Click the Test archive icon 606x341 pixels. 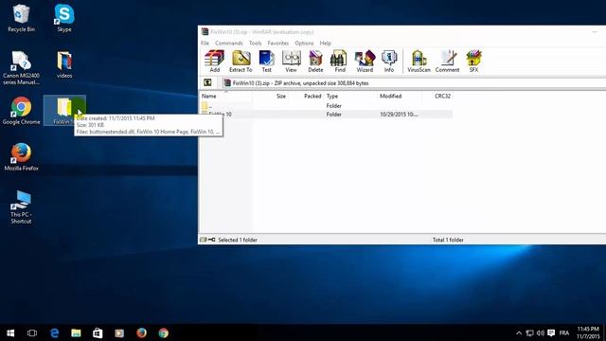point(267,62)
